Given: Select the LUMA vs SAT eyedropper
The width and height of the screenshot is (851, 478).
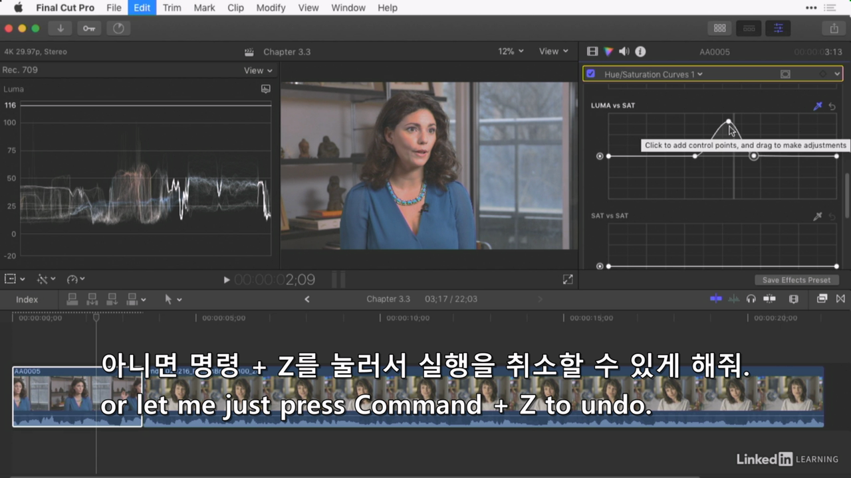Looking at the screenshot, I should point(818,106).
